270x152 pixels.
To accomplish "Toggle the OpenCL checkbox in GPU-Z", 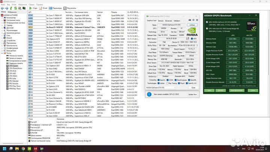I will [158, 80].
